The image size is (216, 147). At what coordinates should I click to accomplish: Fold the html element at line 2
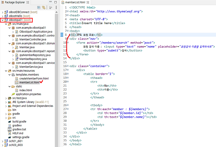pos(68,11)
